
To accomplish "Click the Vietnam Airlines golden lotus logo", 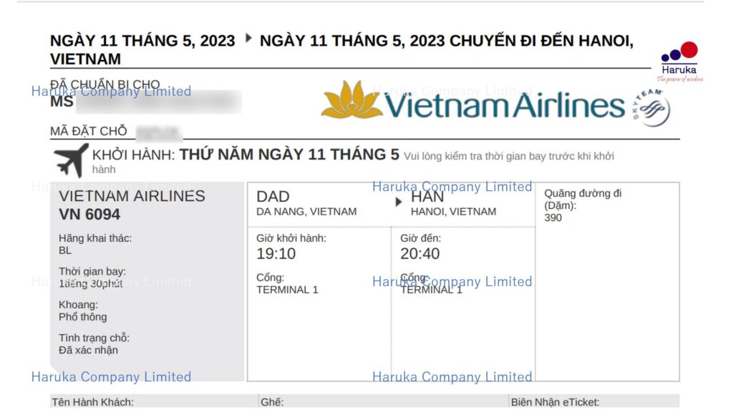I will point(351,99).
